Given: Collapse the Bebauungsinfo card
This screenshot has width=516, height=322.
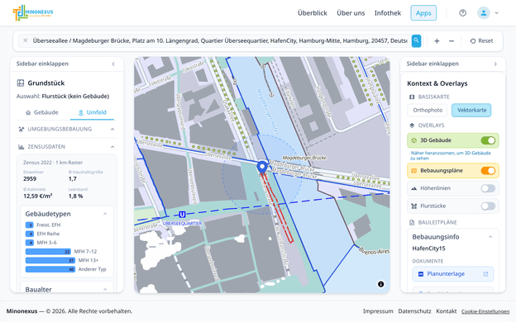Looking at the screenshot, I should coord(490,237).
